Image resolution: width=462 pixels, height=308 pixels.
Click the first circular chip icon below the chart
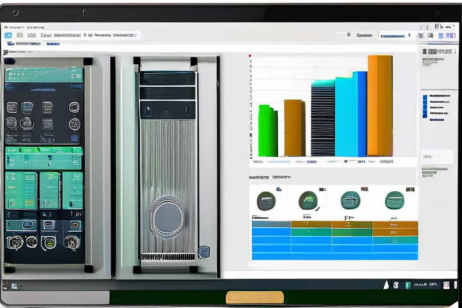pos(266,201)
